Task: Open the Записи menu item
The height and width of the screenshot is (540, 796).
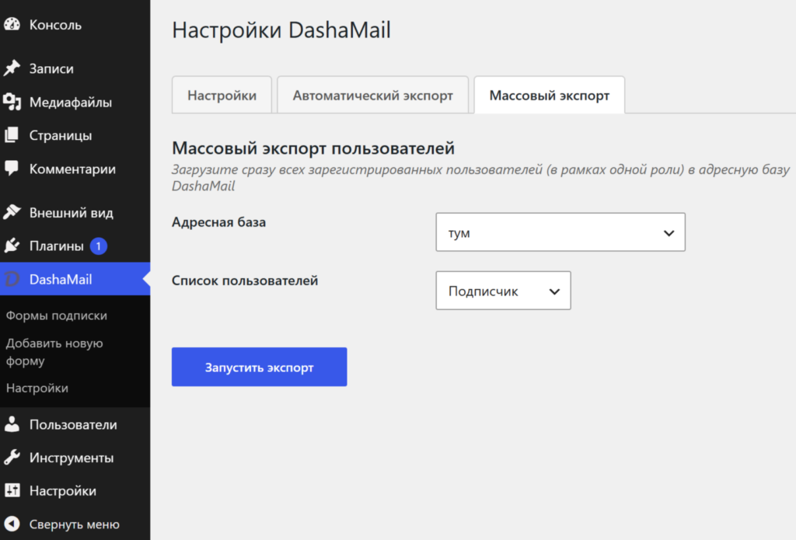Action: tap(75, 68)
